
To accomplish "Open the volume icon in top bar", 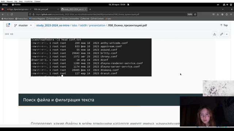I will point(227,5).
